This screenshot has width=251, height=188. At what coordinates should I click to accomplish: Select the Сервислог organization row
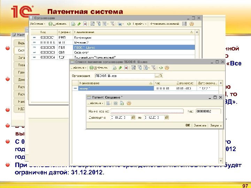coord(113,53)
